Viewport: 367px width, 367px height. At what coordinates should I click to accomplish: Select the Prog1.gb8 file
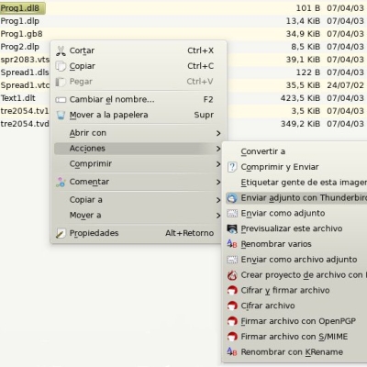[x=21, y=34]
